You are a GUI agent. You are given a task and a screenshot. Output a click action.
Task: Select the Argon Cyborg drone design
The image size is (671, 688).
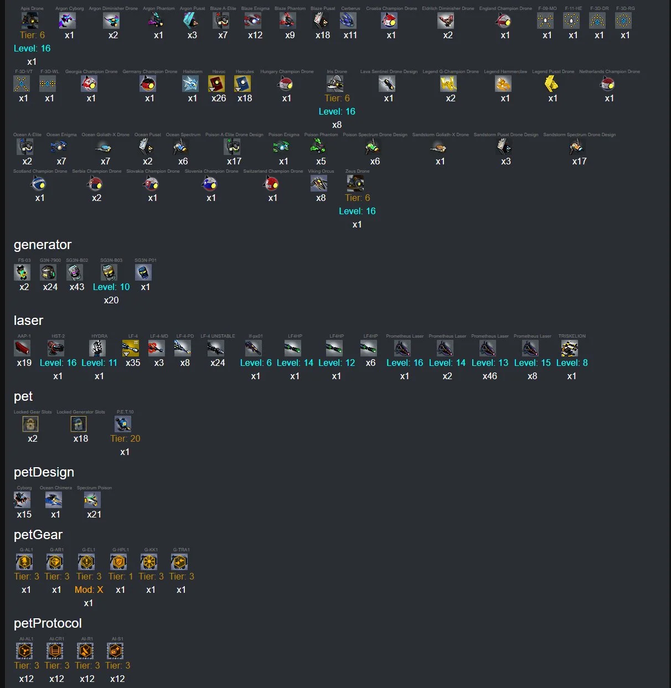coord(68,21)
